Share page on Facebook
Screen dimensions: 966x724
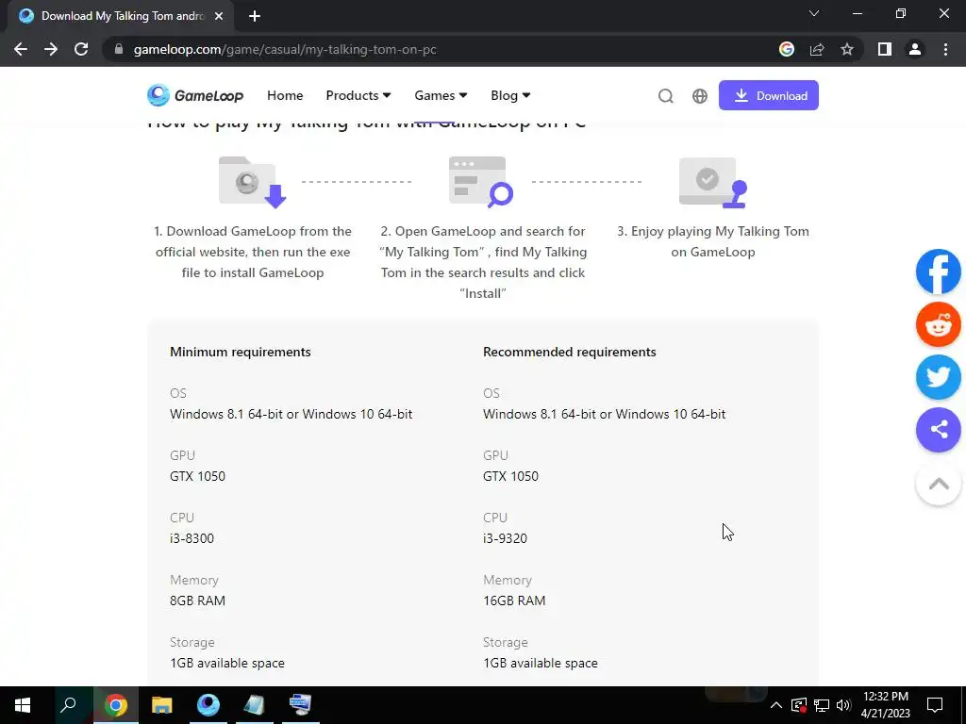pyautogui.click(x=939, y=271)
